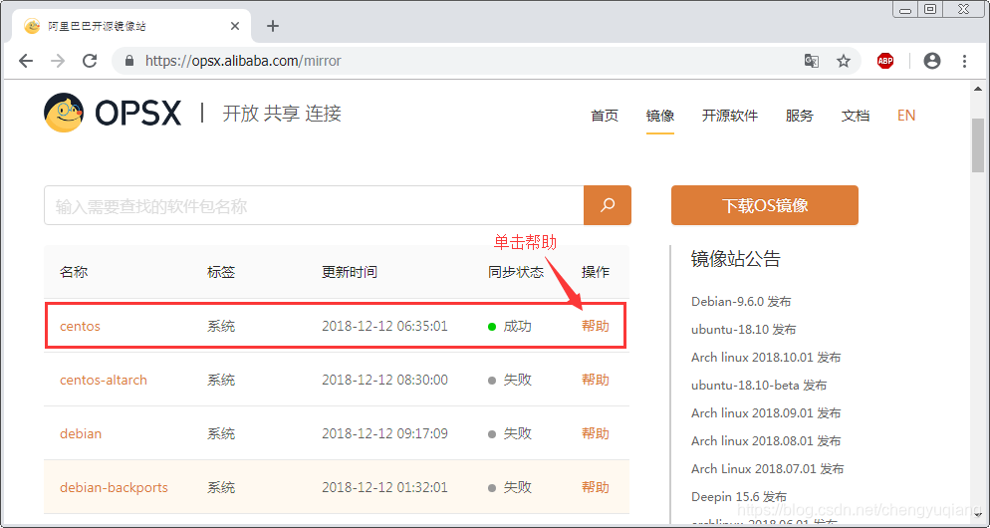Open the ubuntu-18.10 发布 announcement
This screenshot has width=990, height=528.
(x=744, y=329)
